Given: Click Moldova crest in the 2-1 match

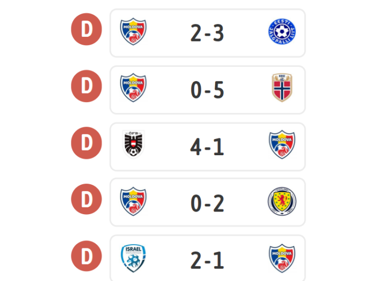Looking at the screenshot, I should 282,258.
